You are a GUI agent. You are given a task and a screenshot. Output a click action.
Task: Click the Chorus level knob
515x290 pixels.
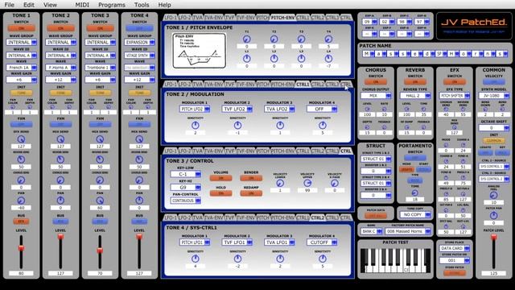(x=367, y=109)
